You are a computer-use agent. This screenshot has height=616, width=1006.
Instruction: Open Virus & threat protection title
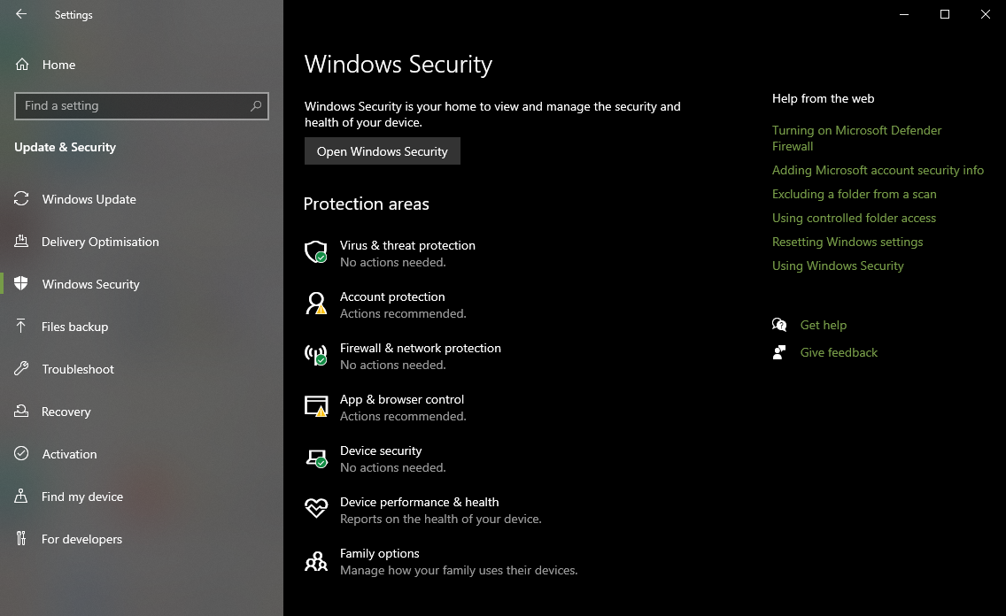[407, 245]
